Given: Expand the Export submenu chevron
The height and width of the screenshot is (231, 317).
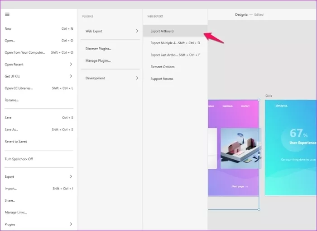Looking at the screenshot, I should tap(71, 176).
